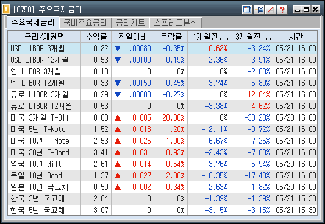This screenshot has height=224, width=325.
Task: Open the red question mark help icon
Action: pyautogui.click(x=282, y=10)
